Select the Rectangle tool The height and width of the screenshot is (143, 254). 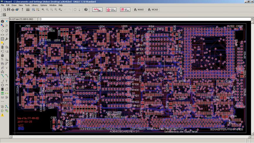[x=2, y=89]
